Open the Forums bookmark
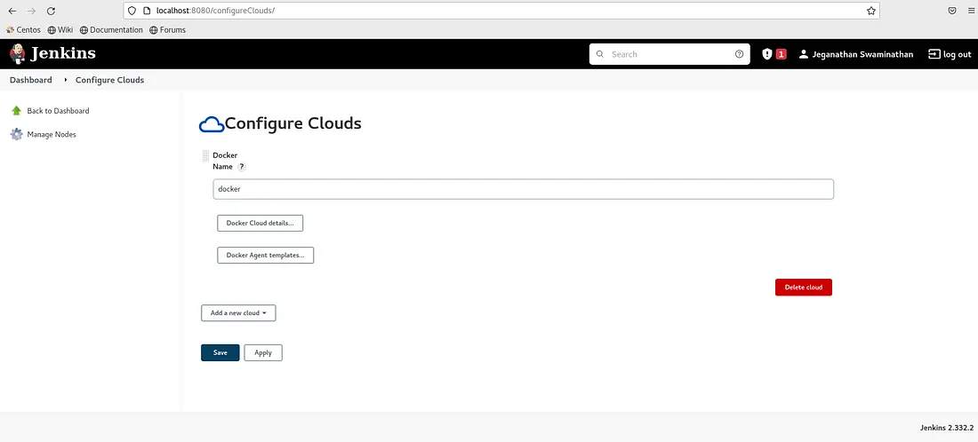Screen dimensions: 978x442 167,30
